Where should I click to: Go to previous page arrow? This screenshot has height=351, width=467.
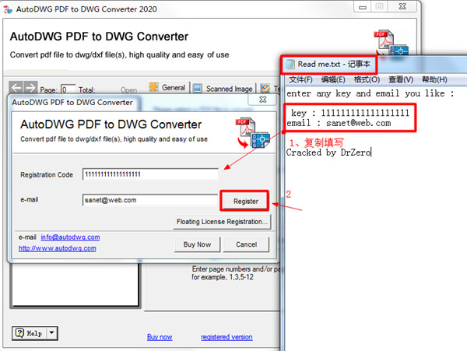(x=16, y=87)
